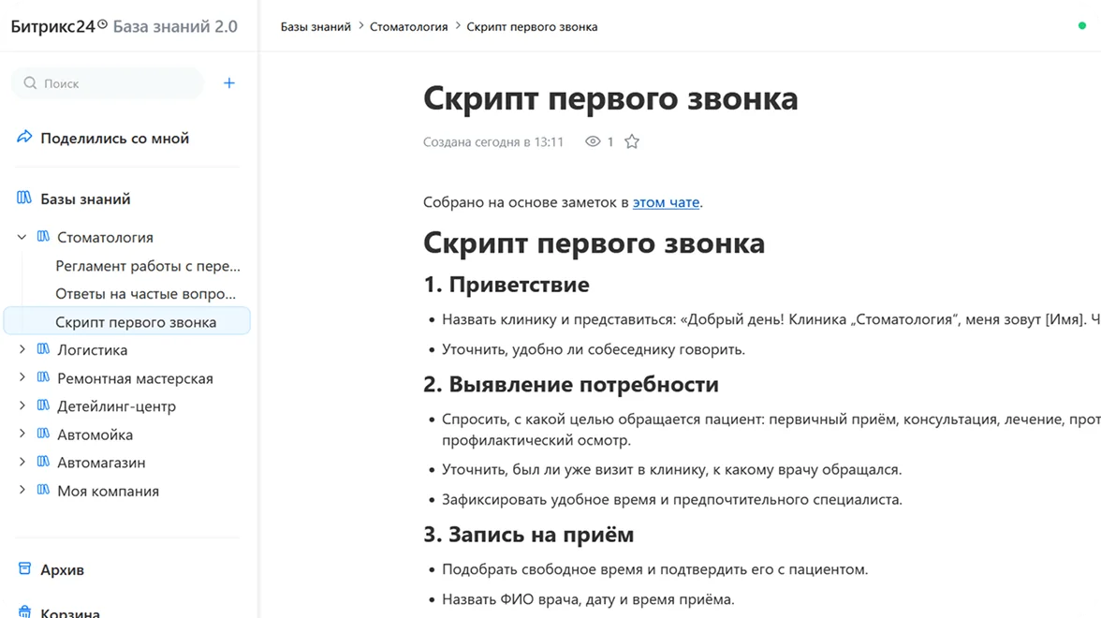Click the 1. Приветствие heading

[x=506, y=285]
